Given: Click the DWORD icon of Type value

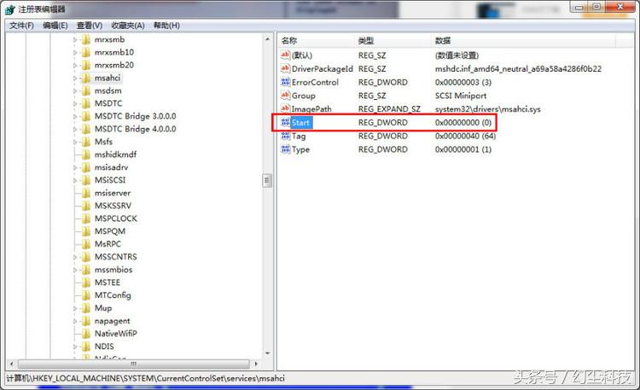Looking at the screenshot, I should pos(285,149).
